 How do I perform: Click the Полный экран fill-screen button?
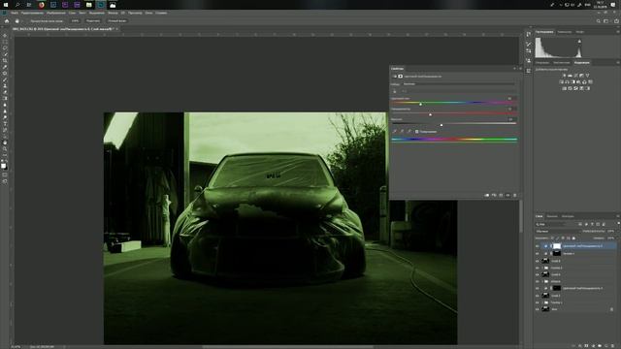click(x=117, y=21)
